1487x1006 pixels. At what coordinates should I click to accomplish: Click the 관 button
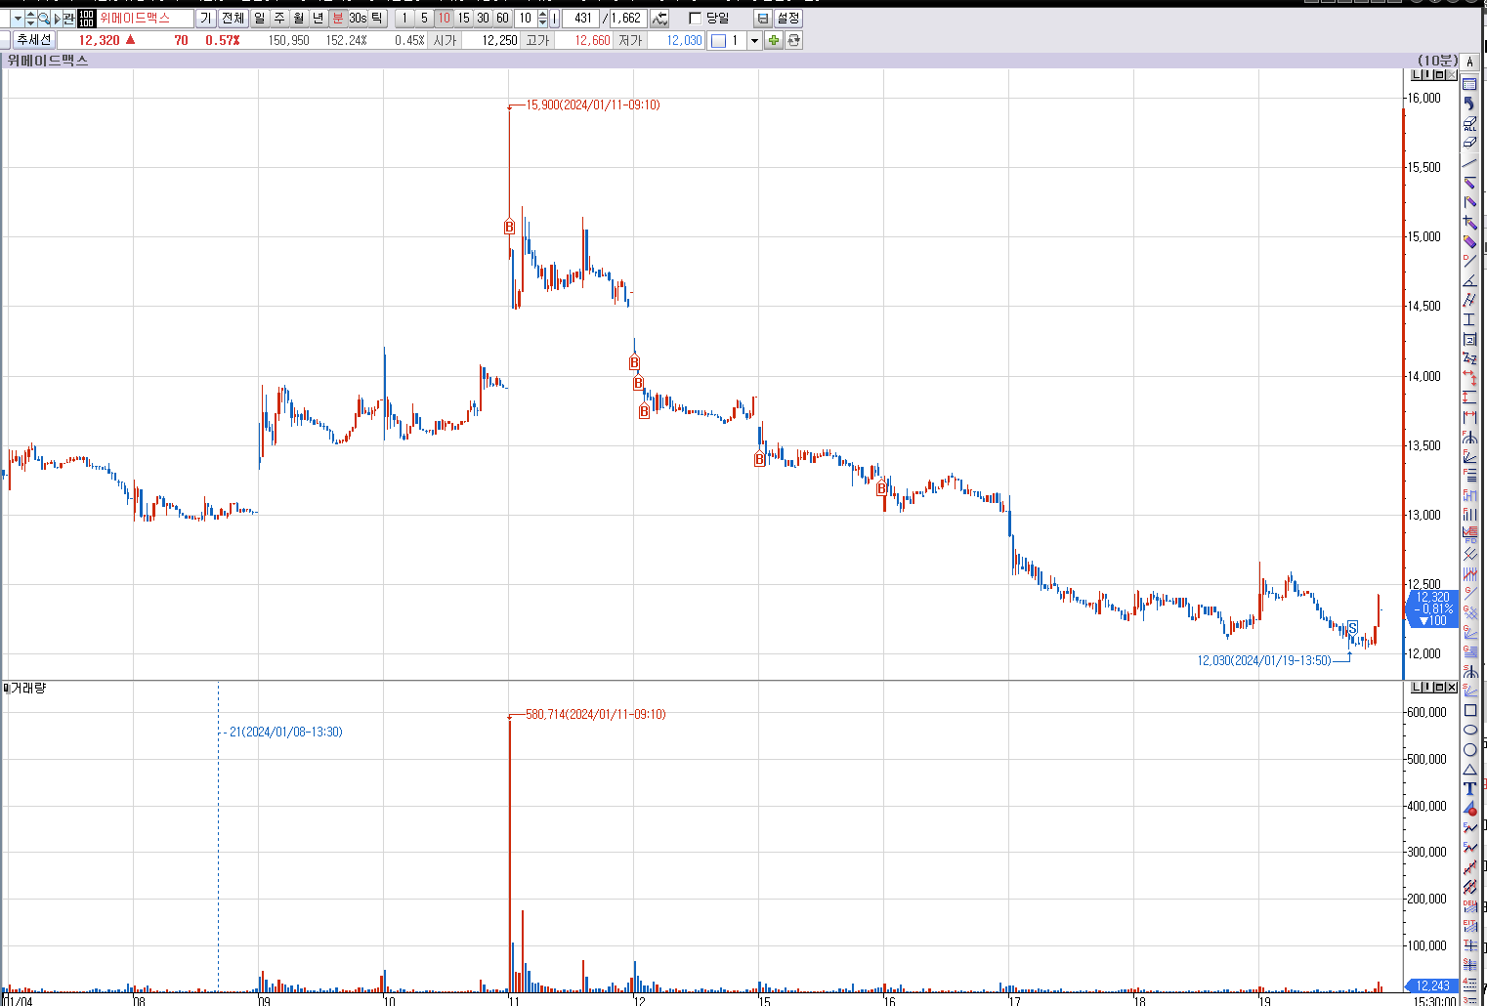[68, 19]
